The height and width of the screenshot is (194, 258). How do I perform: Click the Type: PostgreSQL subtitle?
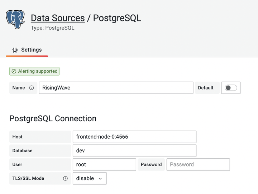53,27
